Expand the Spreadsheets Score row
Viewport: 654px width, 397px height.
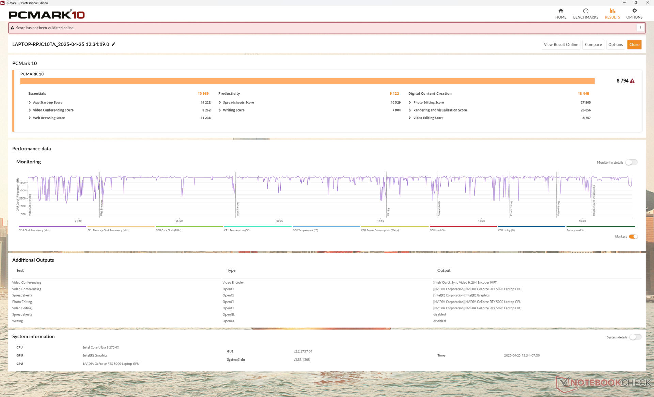[x=220, y=102]
